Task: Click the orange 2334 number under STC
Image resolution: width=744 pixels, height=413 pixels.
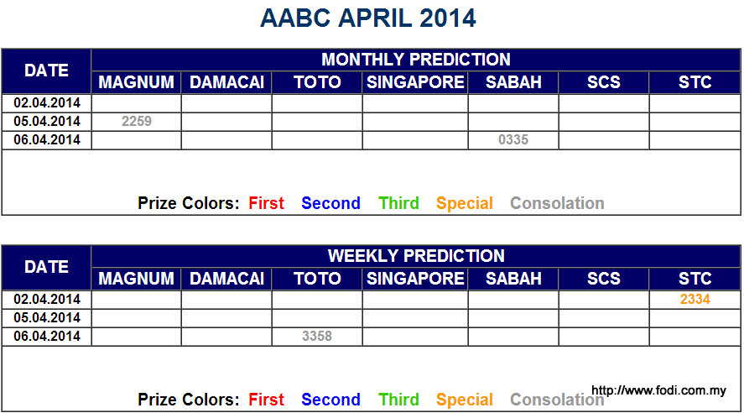Action: click(x=695, y=299)
